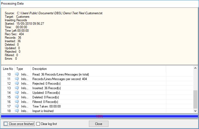This screenshot has height=129, width=199.
Task: Click the info icon on line 15
Action: 17,97
